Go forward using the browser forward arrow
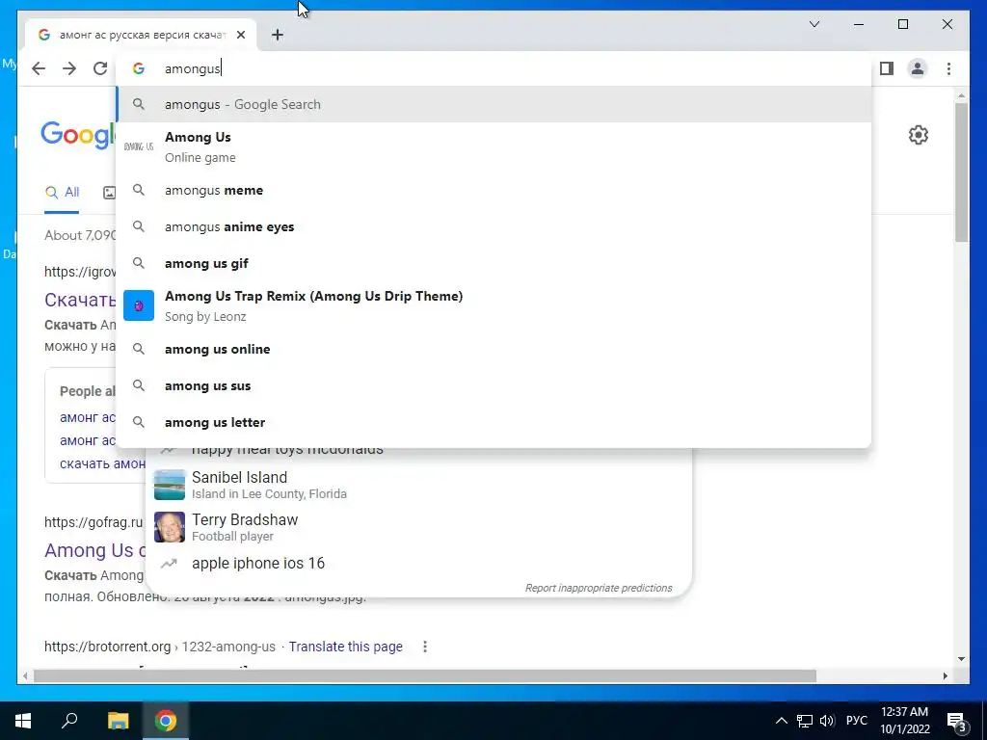 coord(69,68)
